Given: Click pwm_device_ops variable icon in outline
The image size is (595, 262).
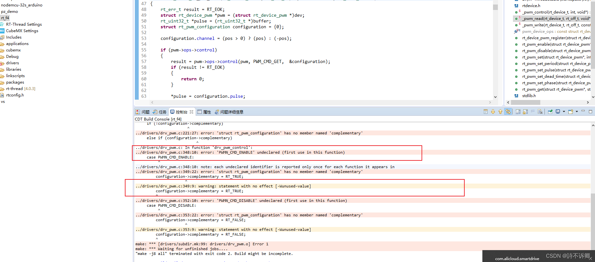Looking at the screenshot, I should click(517, 32).
